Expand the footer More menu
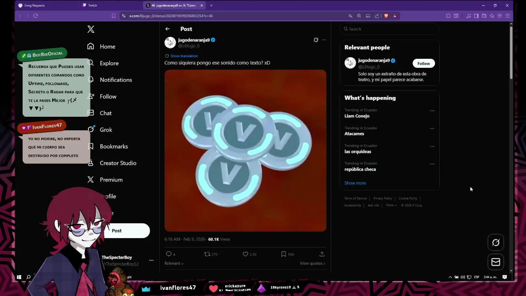The height and width of the screenshot is (296, 526). (x=391, y=205)
